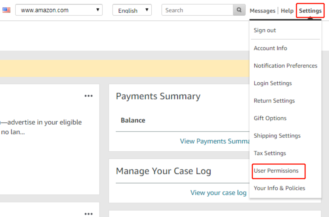The height and width of the screenshot is (217, 329).
Task: Select User Permissions
Action: (x=276, y=171)
